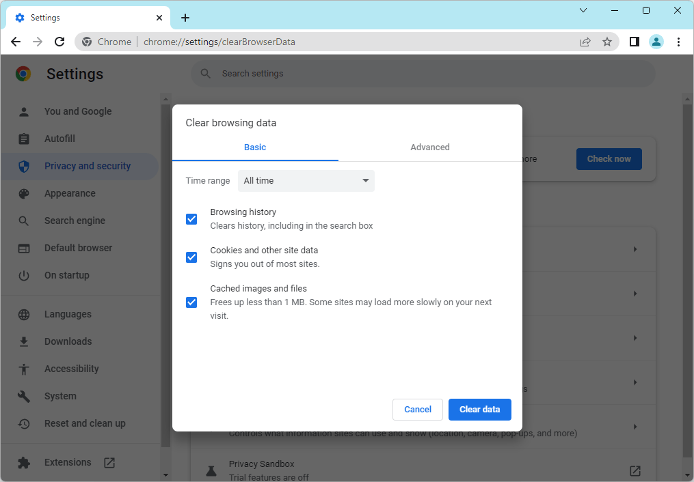
Task: Expand the privacy row beside Cached images and files
Action: [x=635, y=294]
